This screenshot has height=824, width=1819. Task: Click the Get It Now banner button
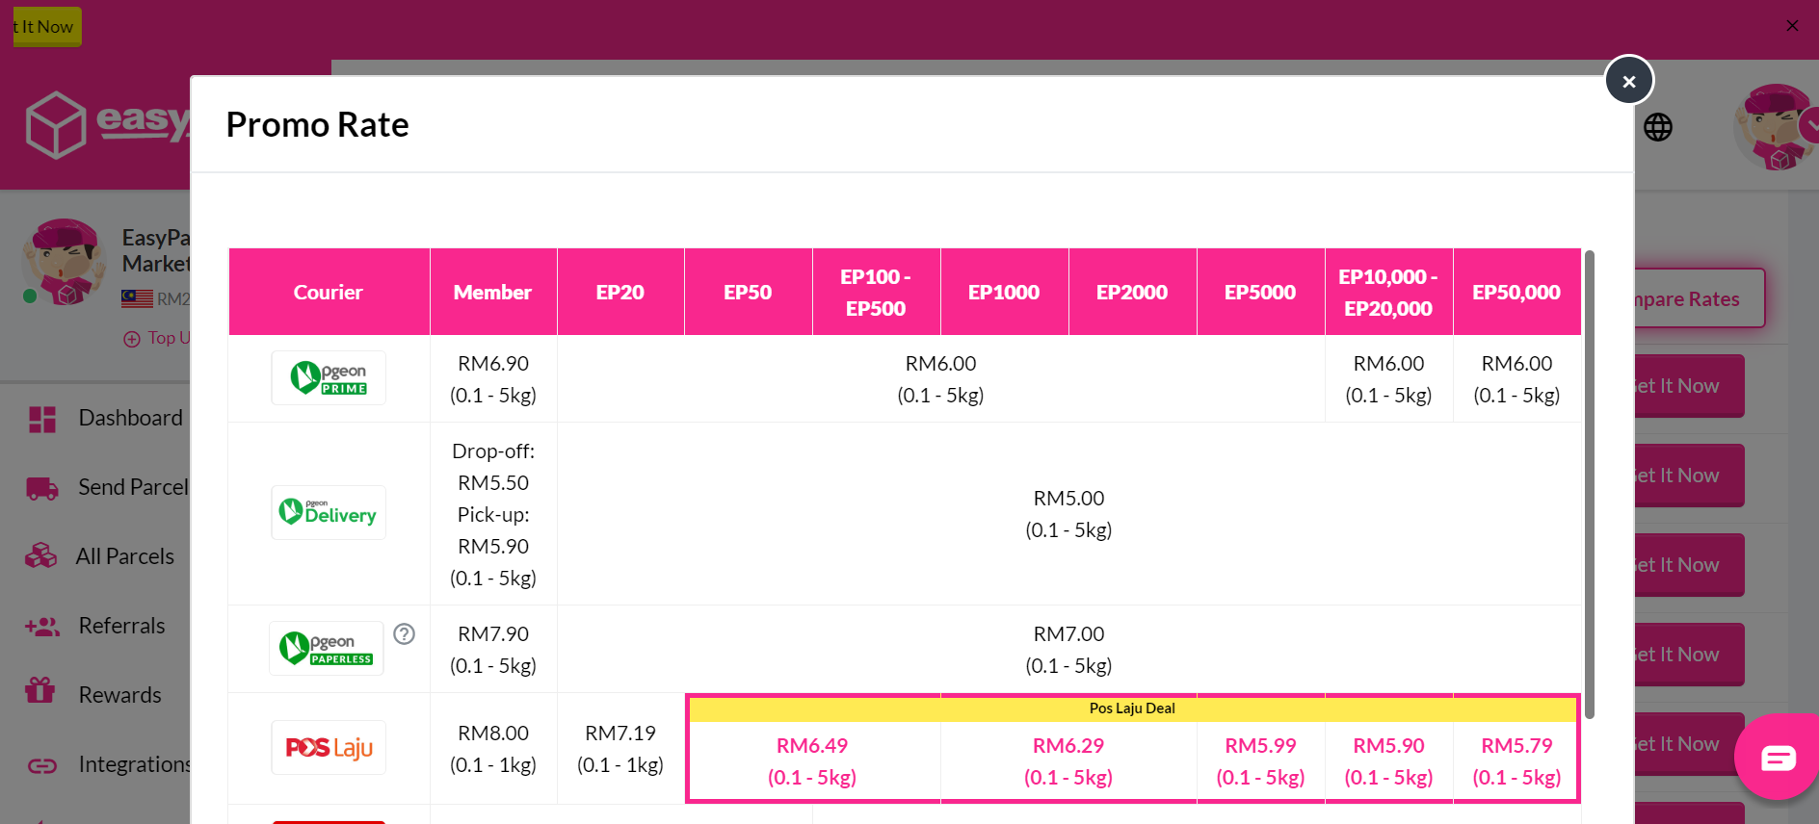(45, 27)
